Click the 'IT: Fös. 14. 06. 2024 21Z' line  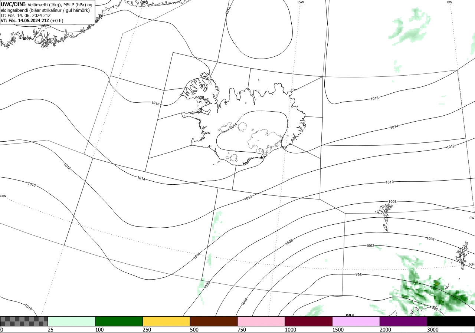point(25,15)
